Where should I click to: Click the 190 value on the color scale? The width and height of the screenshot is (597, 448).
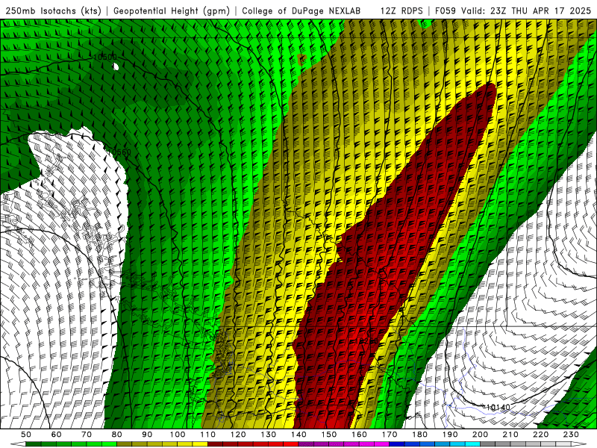click(451, 435)
